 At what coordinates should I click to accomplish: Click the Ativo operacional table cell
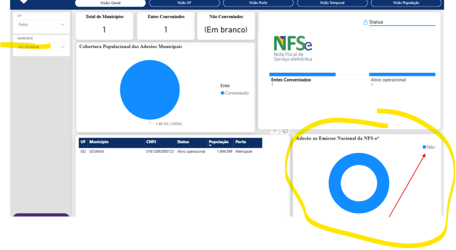pyautogui.click(x=191, y=152)
